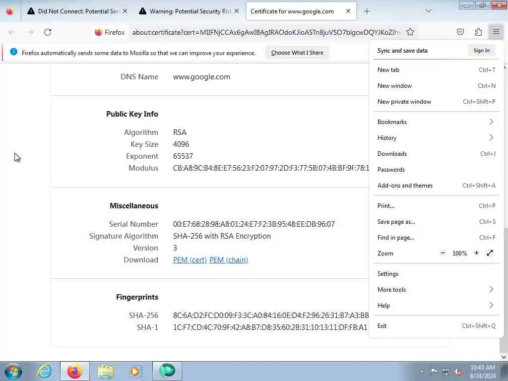This screenshot has height=381, width=508.
Task: Bookmark this page with the star icon
Action: pos(410,32)
